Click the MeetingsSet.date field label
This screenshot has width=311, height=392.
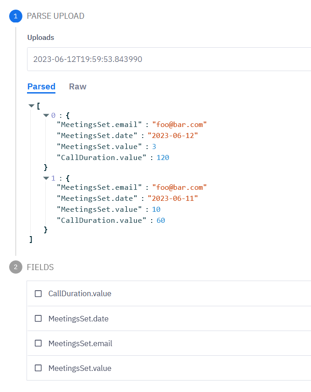pos(78,319)
